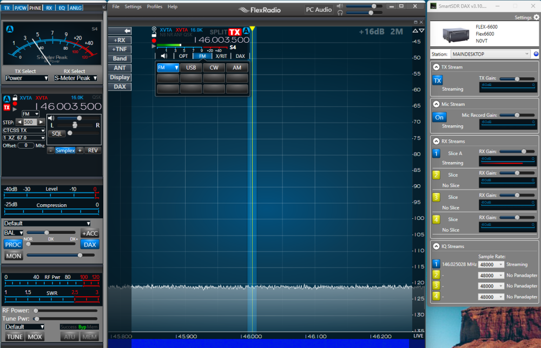Start recording with red dot in slice flag
Image resolution: width=541 pixels, height=348 pixels.
point(154,41)
